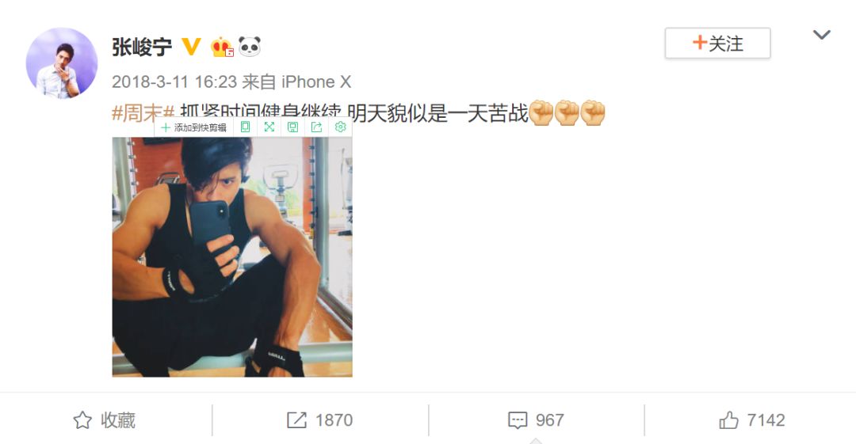
Task: Open 张峻宁 profile avatar
Action: [x=62, y=63]
